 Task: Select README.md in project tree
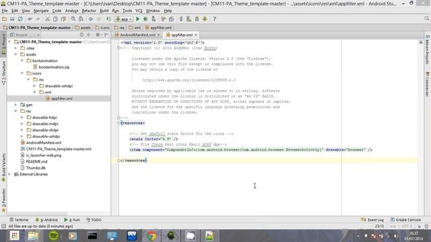pos(36,161)
